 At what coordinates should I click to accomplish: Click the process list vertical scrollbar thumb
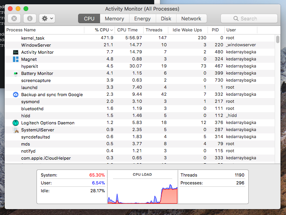(278, 39)
